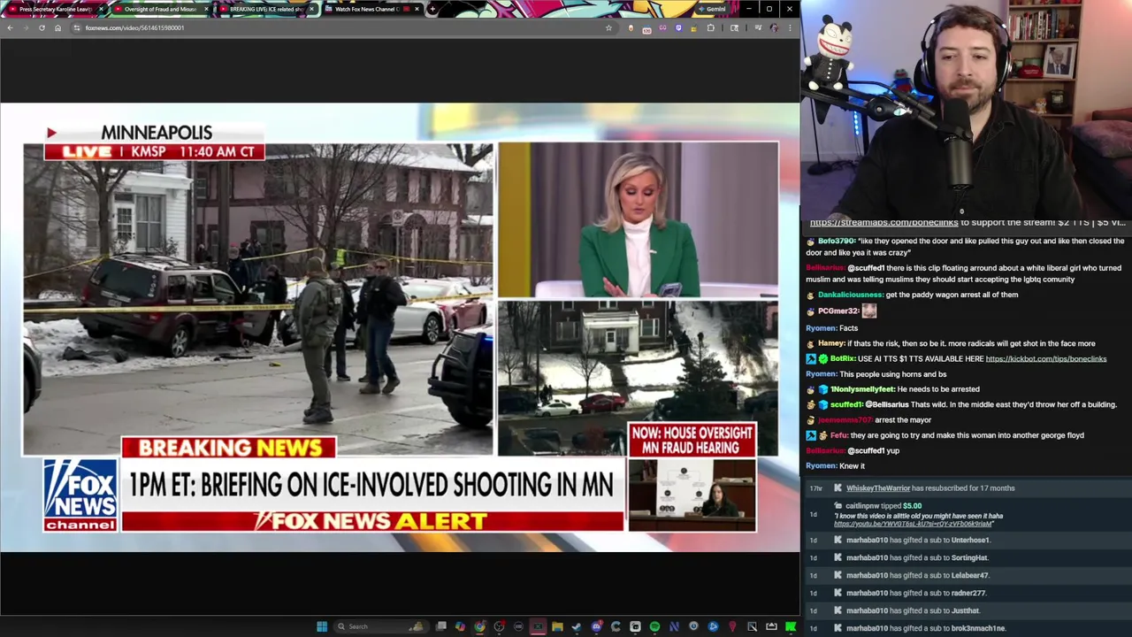Viewport: 1132px width, 637px height.
Task: Click chat username Hamey
Action: pos(830,343)
